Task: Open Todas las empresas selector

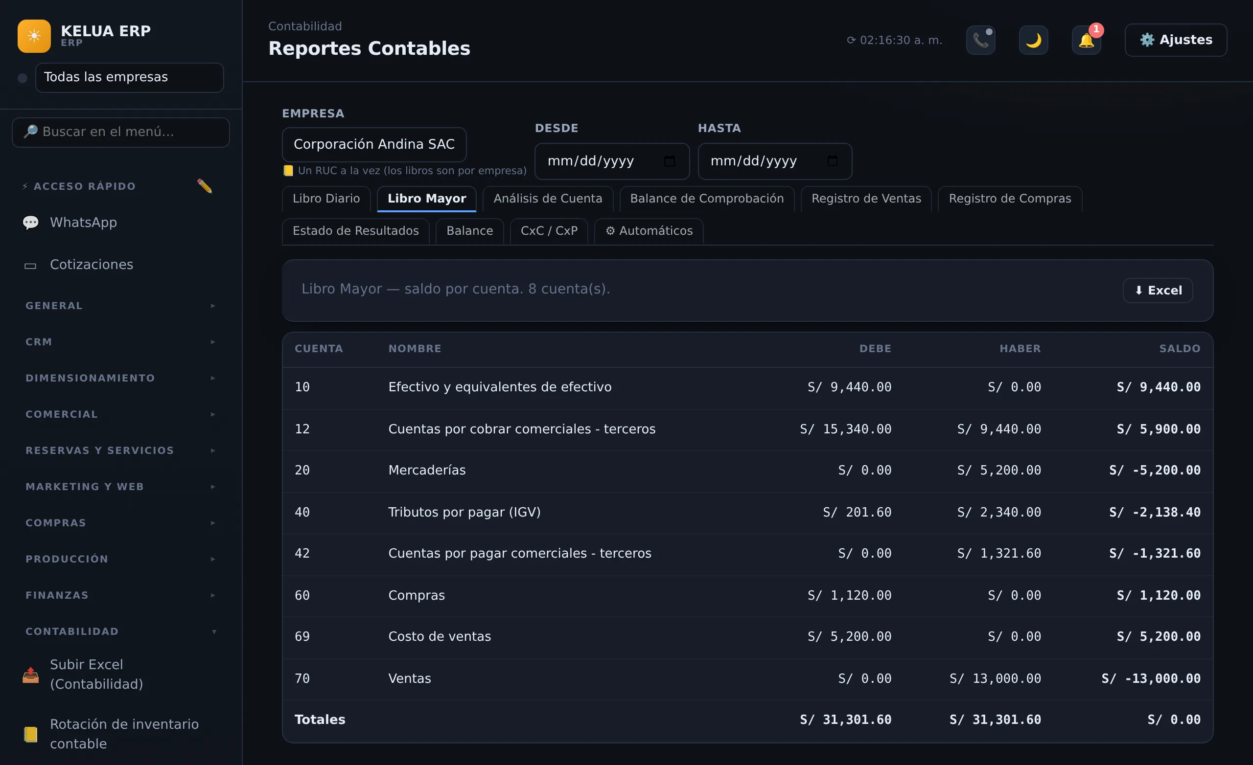Action: pos(130,77)
